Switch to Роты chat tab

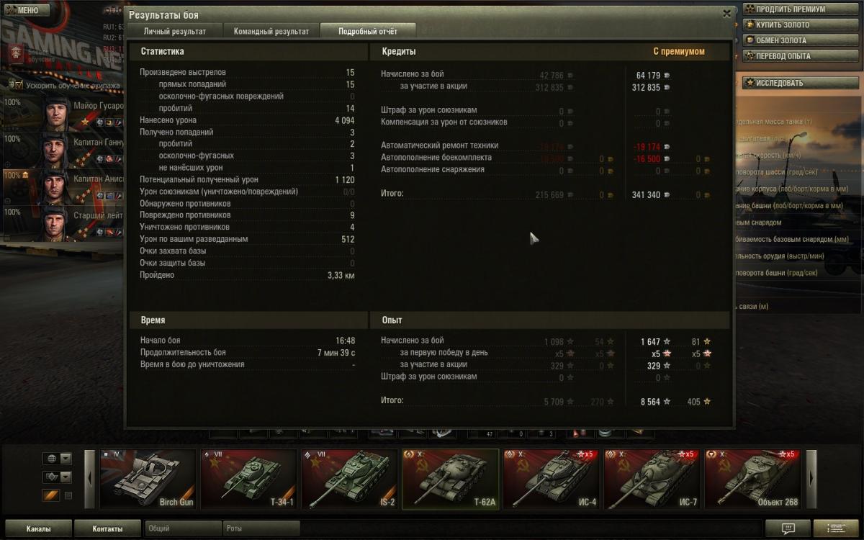(261, 528)
